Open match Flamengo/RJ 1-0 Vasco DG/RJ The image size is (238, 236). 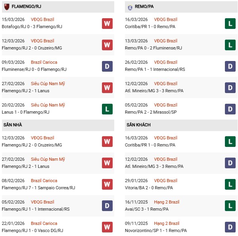coord(33,230)
